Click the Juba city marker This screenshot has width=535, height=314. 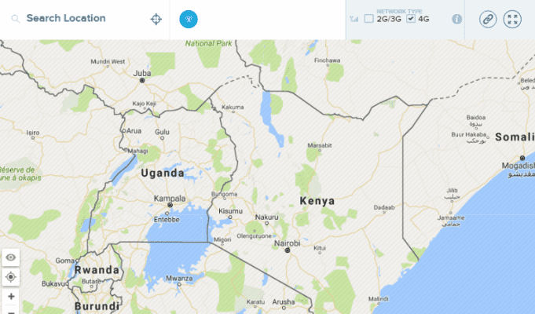tap(142, 80)
